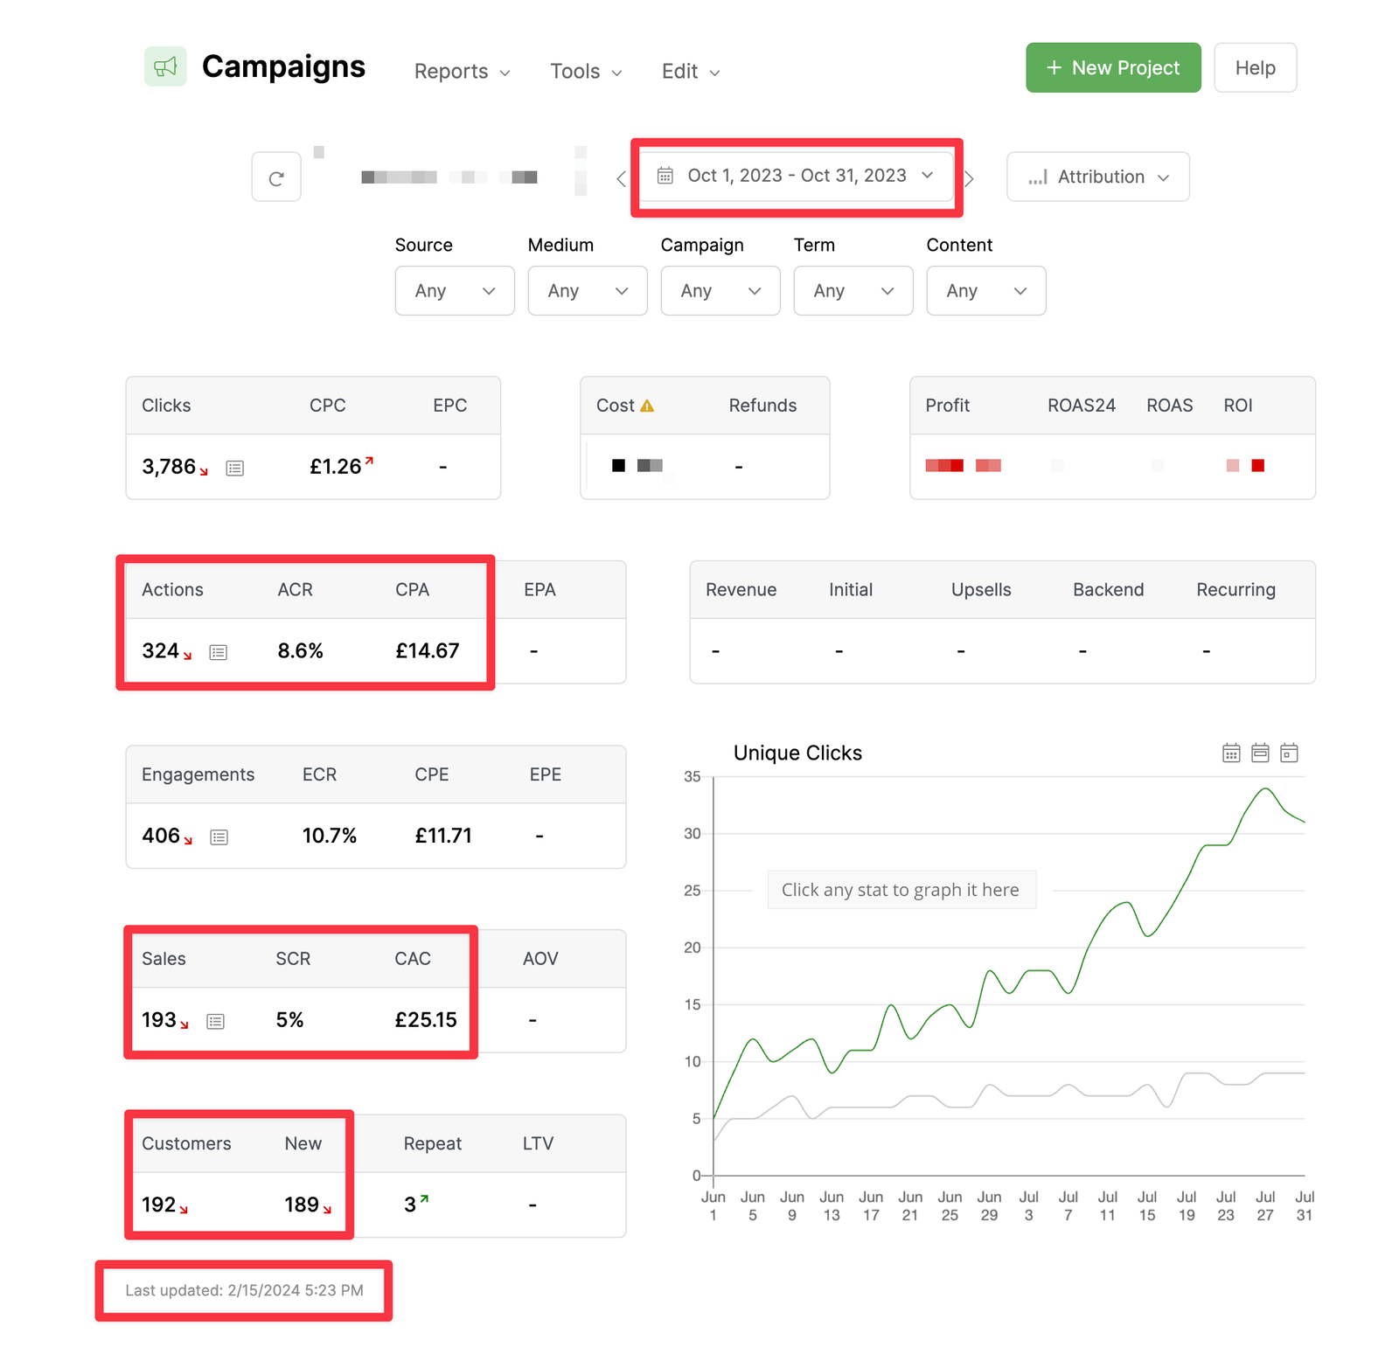Expand the Attribution dropdown

1098,177
